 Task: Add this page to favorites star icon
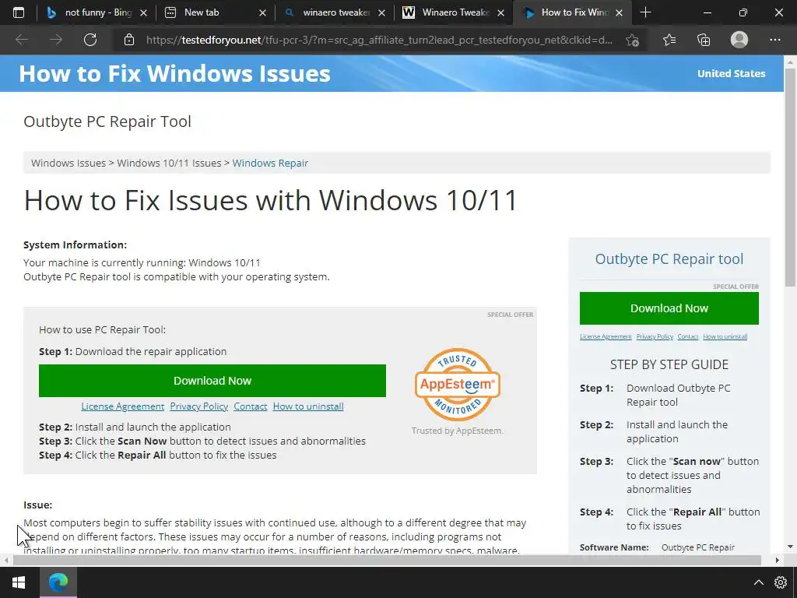point(632,40)
